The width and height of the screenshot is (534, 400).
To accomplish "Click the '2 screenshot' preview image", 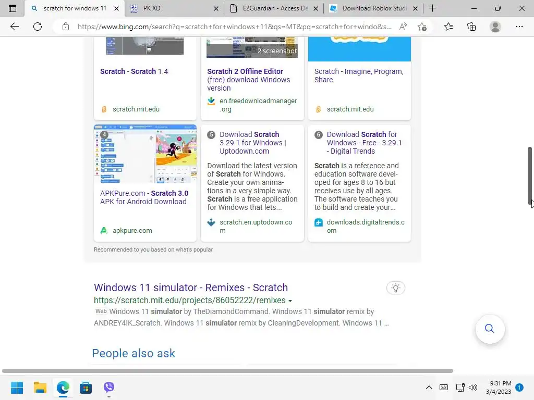I will (252, 47).
